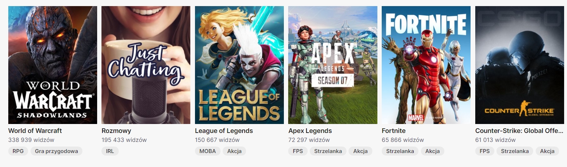Open the Counter-Strike Global Offensive cover

(520, 65)
